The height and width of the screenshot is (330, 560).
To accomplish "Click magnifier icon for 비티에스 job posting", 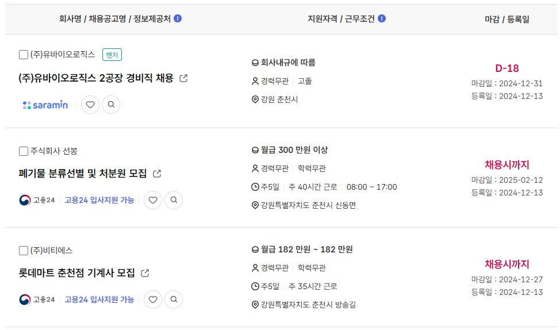I will 174,300.
